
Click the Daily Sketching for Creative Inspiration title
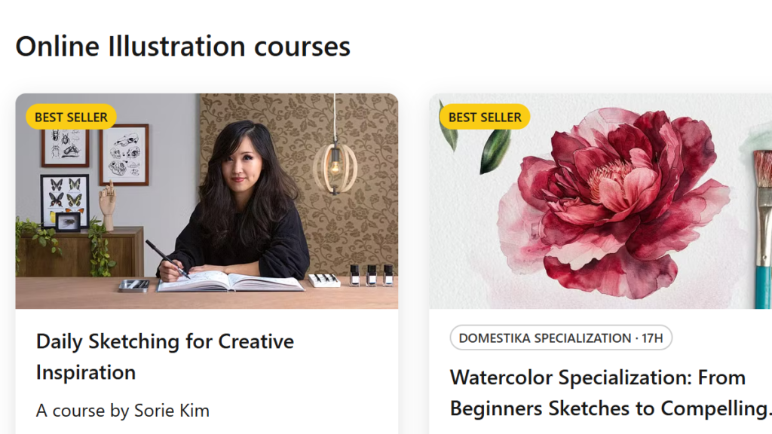tap(164, 356)
